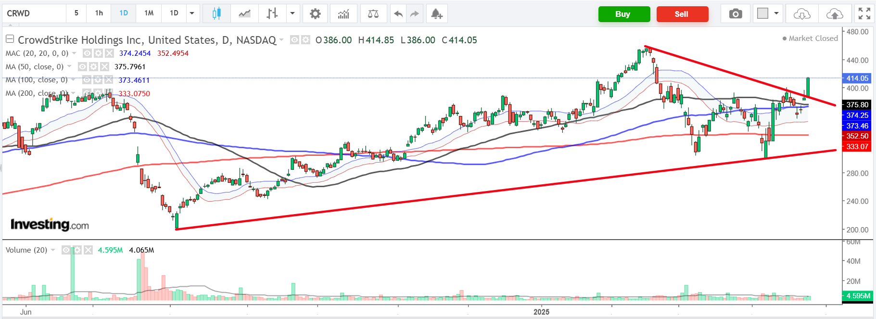Select the bar chart style icon
876x319 pixels.
(x=272, y=13)
